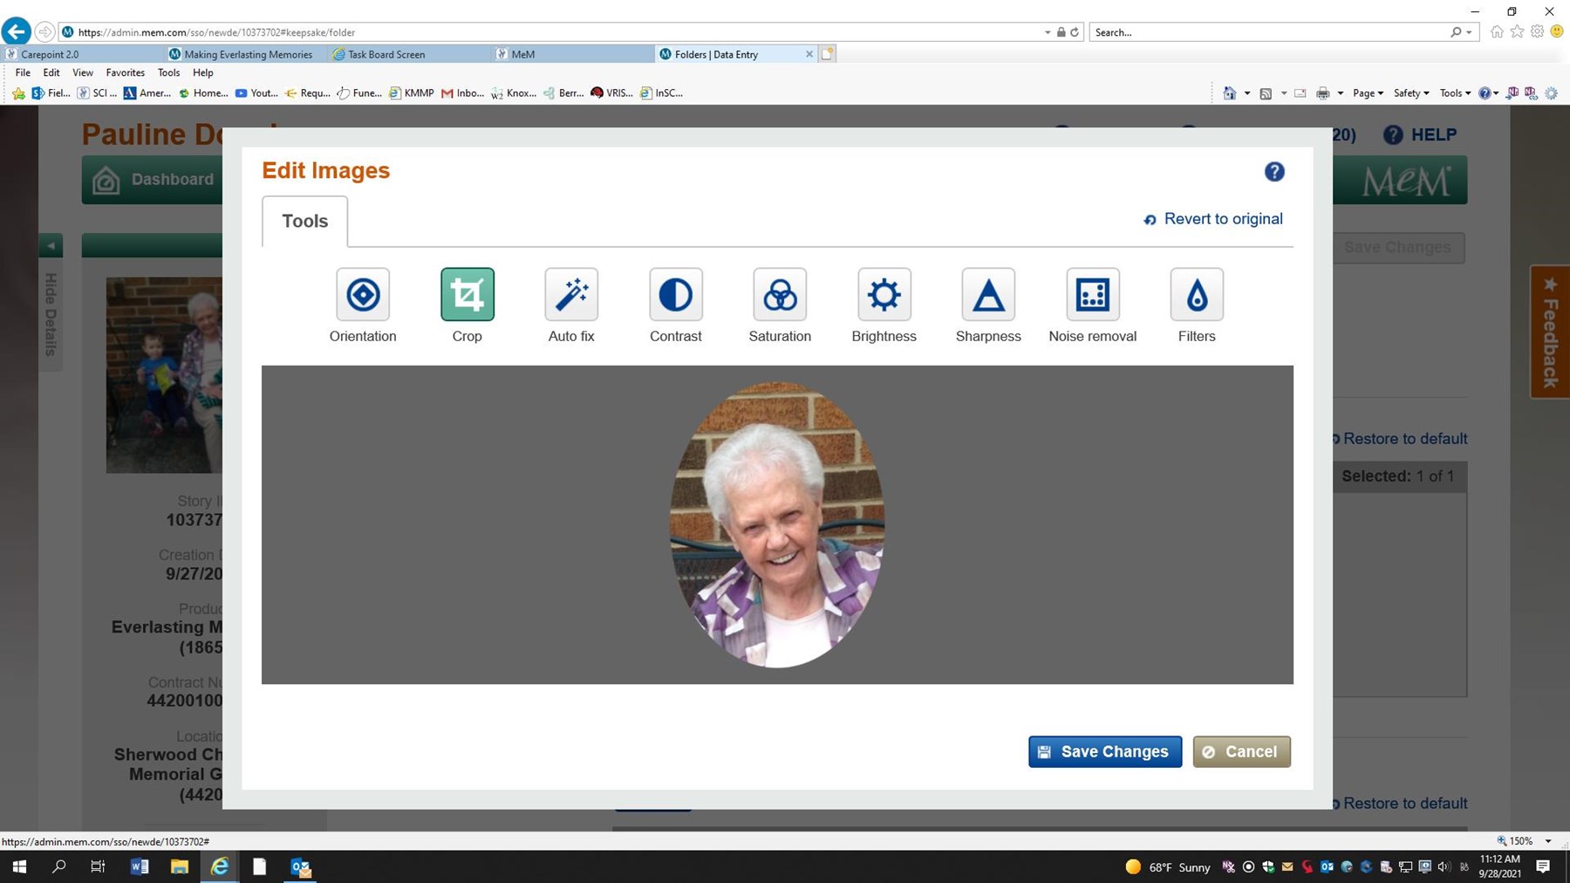Open the Contrast adjustment tool

point(675,295)
